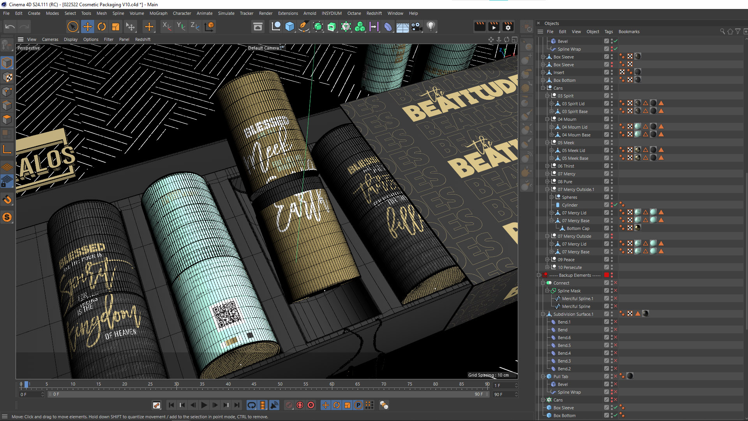Expand the 06 Thirst null

coord(547,166)
